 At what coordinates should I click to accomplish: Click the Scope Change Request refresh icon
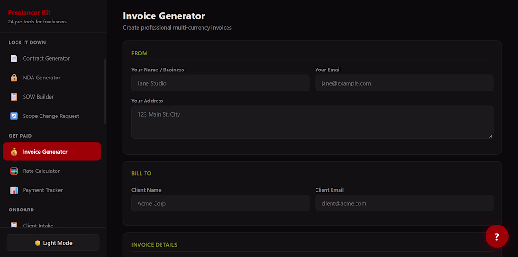pos(14,116)
